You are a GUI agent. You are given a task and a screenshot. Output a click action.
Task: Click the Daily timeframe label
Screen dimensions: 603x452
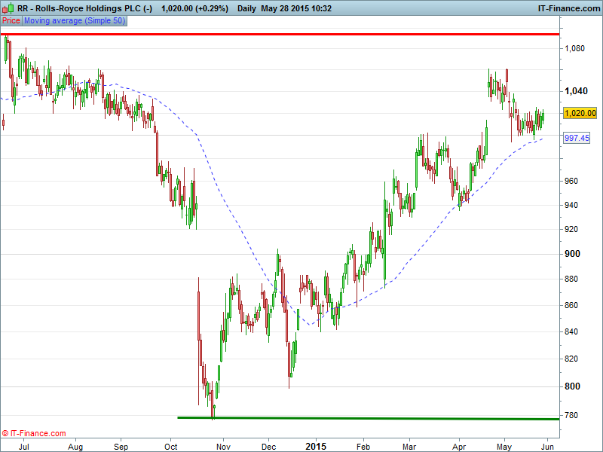(246, 8)
